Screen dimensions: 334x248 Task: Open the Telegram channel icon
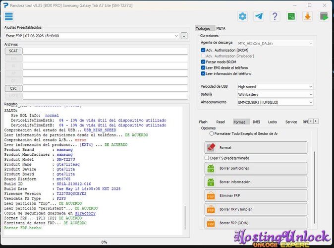coord(259,16)
